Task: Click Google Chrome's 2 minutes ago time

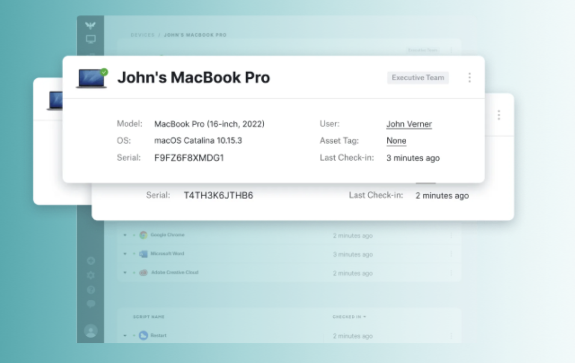Action: point(353,236)
